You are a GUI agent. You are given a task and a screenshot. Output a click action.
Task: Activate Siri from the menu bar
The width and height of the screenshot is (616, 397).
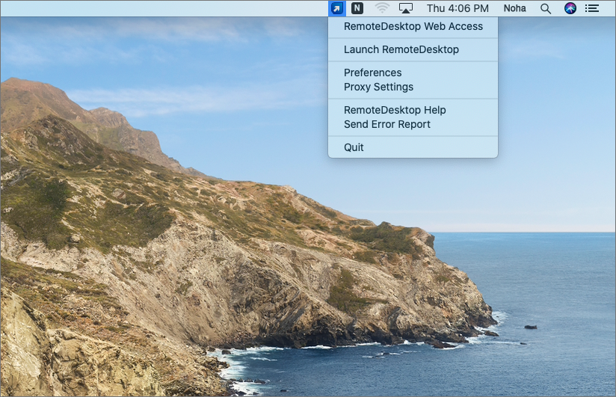pyautogui.click(x=570, y=8)
